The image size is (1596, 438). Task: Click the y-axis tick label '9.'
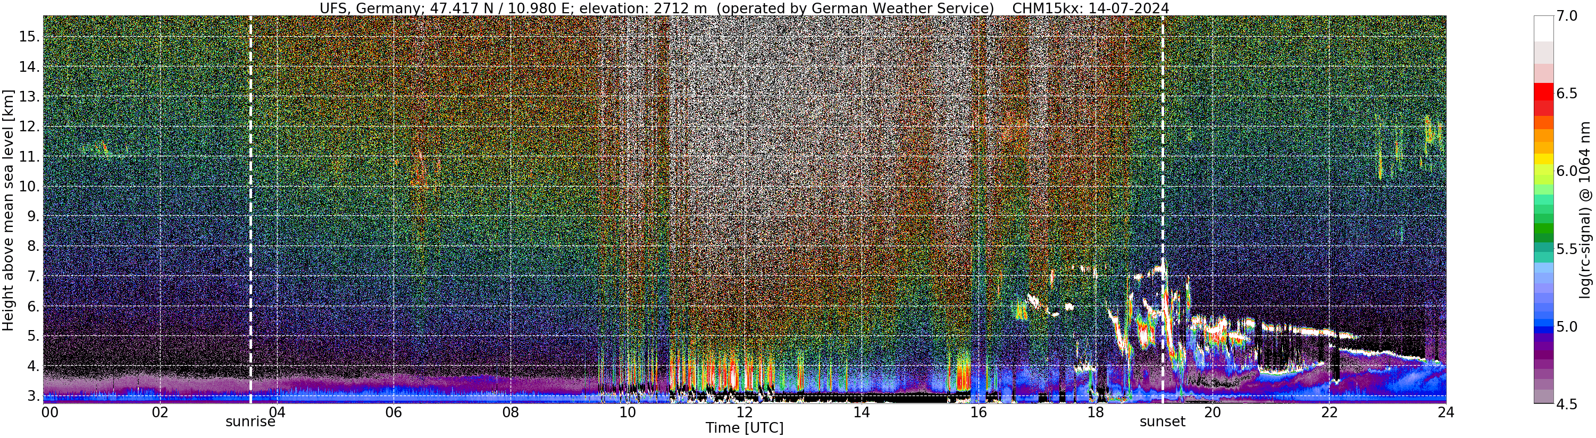pyautogui.click(x=34, y=216)
